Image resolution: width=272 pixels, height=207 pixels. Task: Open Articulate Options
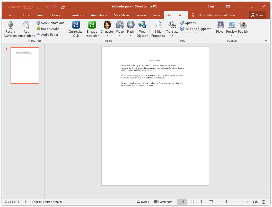coord(188,23)
